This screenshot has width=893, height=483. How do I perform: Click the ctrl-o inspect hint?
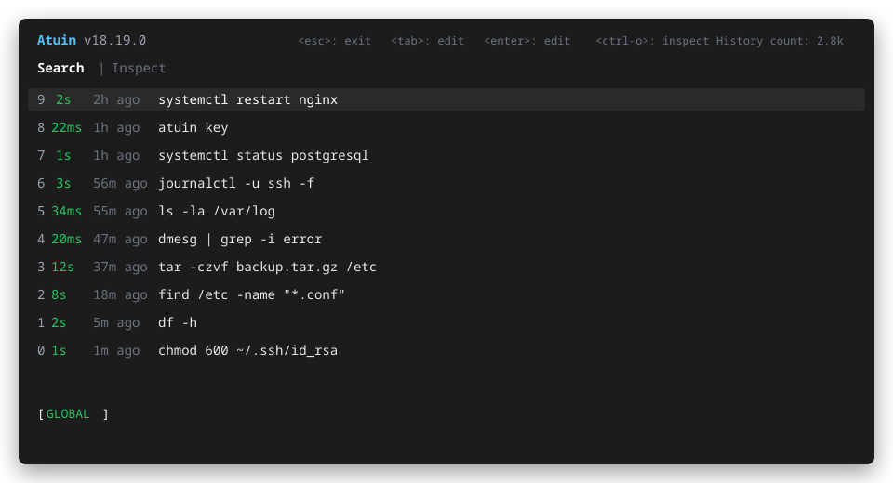tap(653, 41)
